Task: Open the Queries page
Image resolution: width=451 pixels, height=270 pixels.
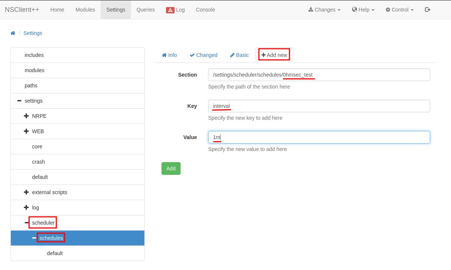Action: (145, 10)
